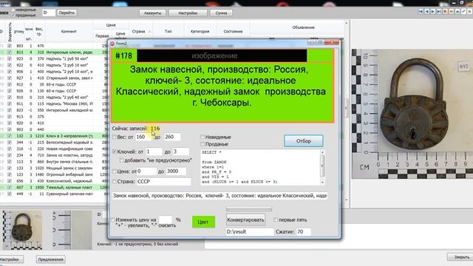Toggle visibility checkbox in row 803
Screen dimensions: 473x266
pos(10,46)
